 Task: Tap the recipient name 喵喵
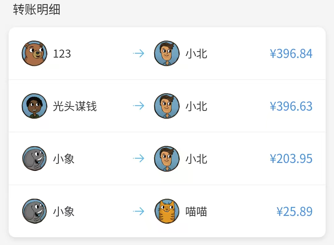point(196,212)
